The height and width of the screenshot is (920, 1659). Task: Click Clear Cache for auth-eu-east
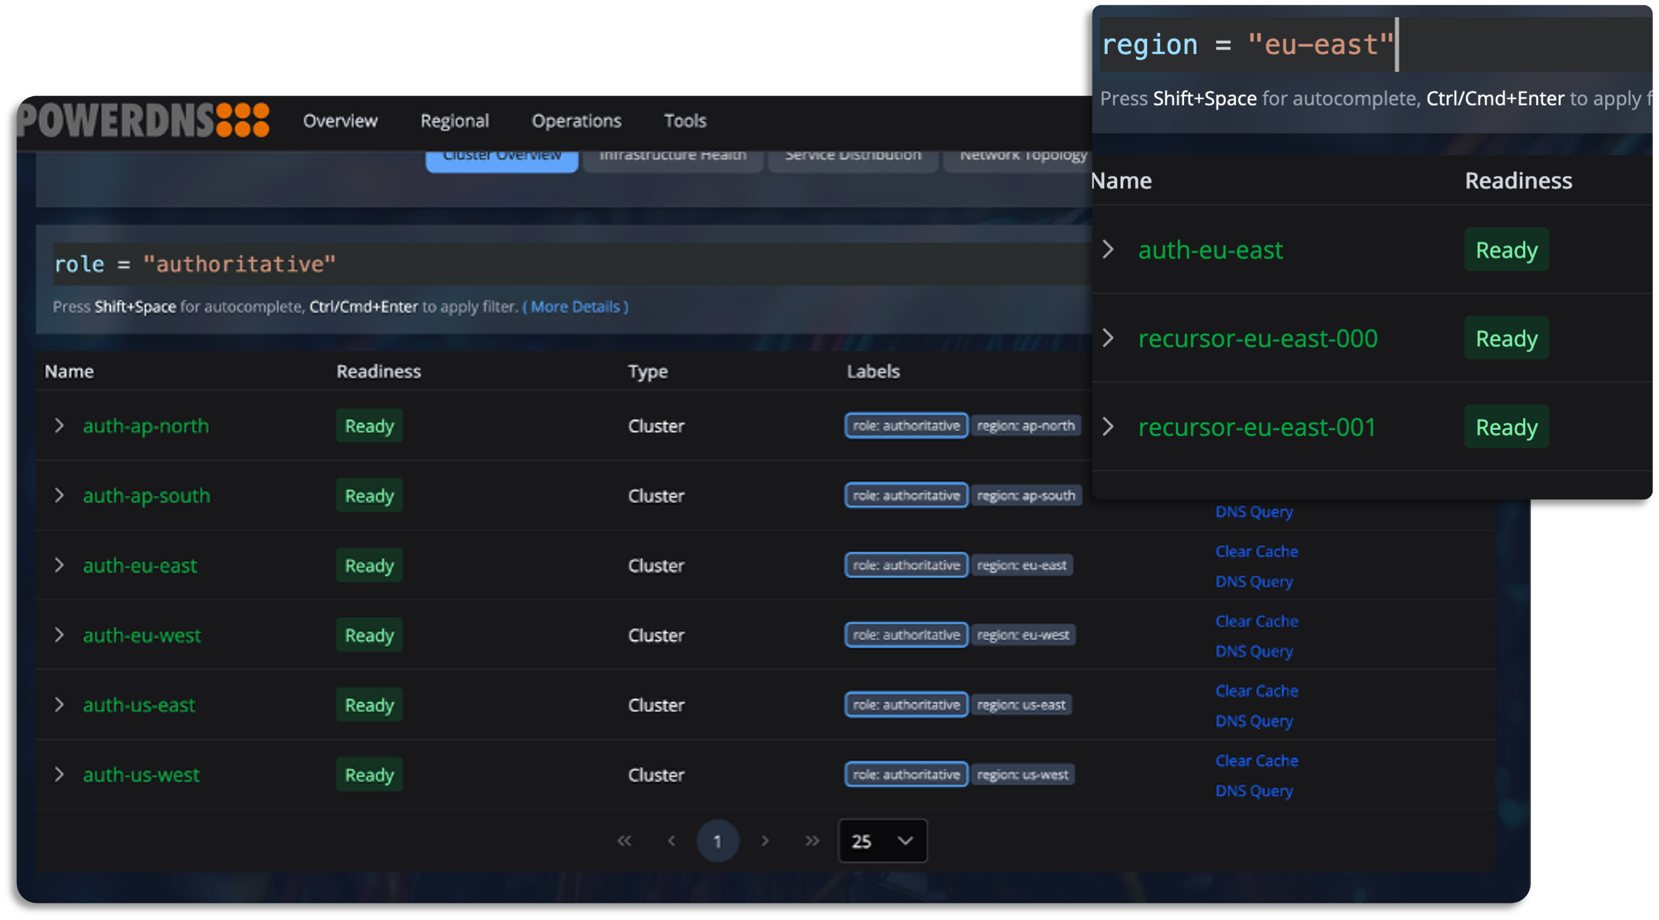1257,551
